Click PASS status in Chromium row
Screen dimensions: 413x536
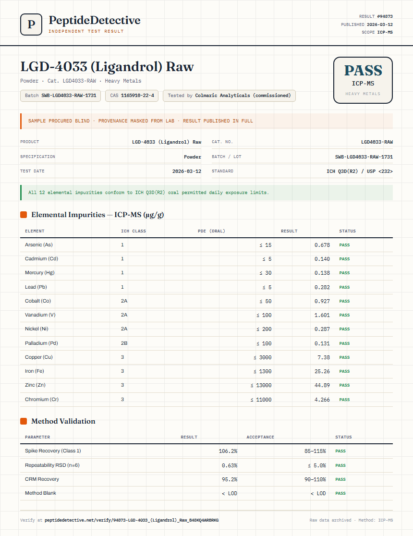344,400
